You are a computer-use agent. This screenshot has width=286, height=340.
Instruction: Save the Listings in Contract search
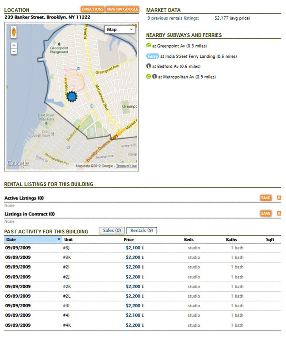[266, 214]
